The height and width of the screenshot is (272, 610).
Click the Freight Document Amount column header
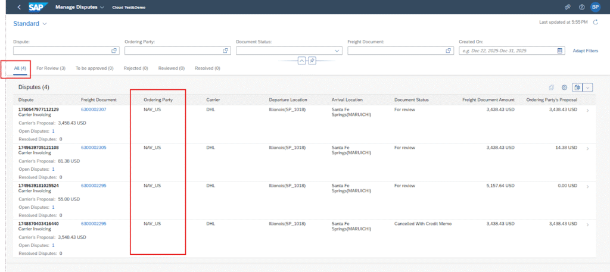(x=488, y=100)
